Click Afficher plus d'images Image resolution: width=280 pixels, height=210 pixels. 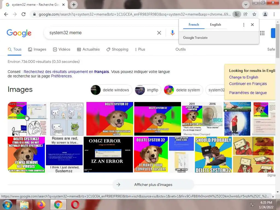click(x=153, y=185)
